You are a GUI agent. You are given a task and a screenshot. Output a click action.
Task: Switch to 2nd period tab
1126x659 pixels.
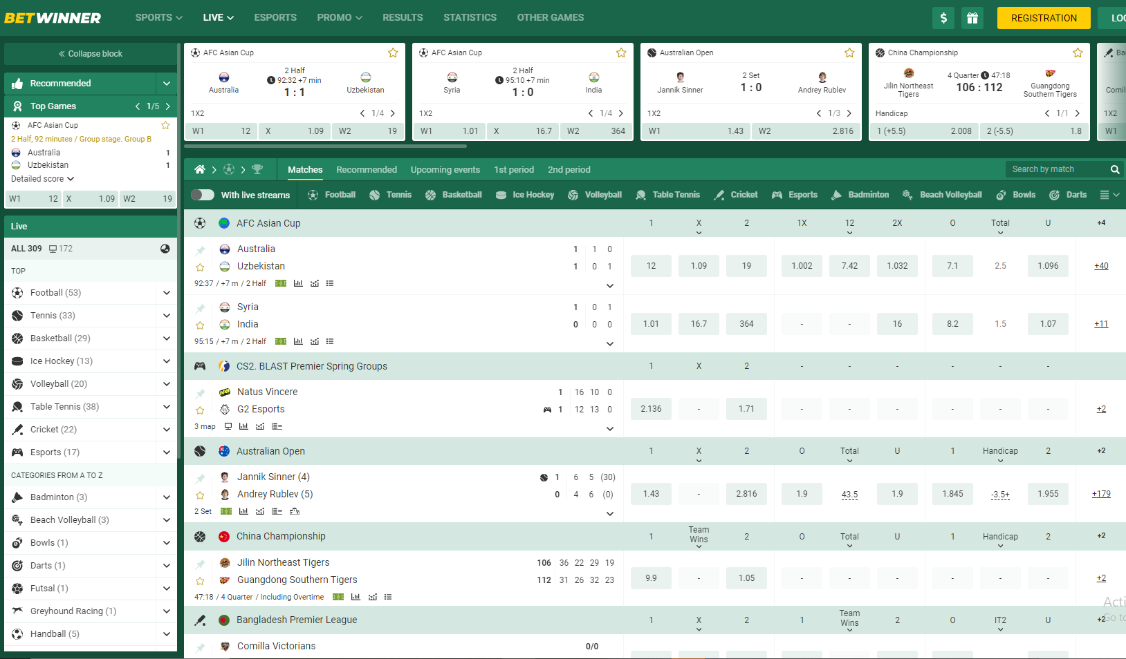tap(569, 169)
